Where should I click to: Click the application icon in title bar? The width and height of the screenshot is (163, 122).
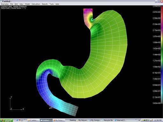[1, 1]
